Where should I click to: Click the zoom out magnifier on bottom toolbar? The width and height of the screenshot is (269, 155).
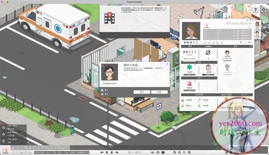179,152
